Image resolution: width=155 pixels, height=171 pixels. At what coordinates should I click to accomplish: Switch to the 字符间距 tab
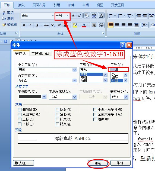click(x=40, y=54)
